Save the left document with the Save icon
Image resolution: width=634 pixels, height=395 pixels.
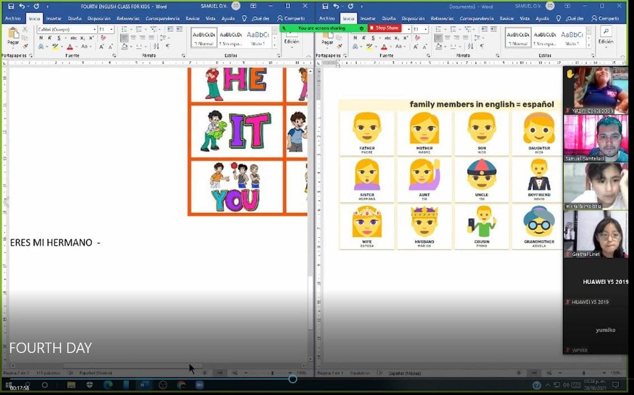pyautogui.click(x=11, y=6)
